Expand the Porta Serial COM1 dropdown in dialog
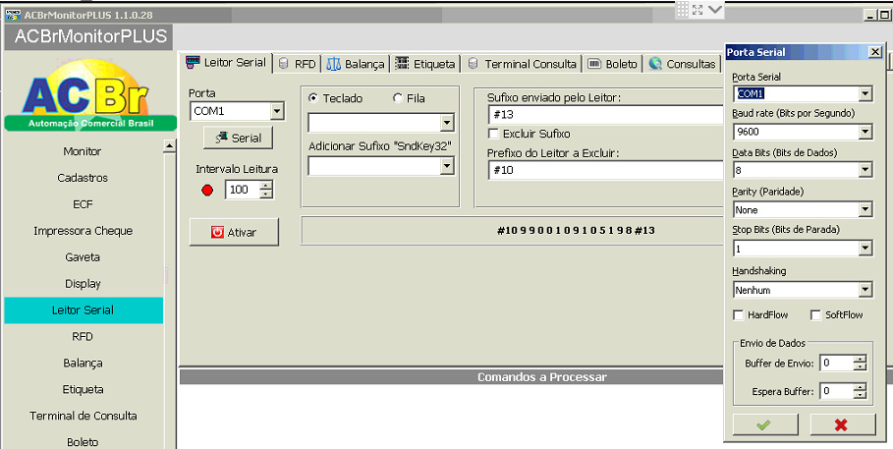893x449 pixels. pos(865,93)
